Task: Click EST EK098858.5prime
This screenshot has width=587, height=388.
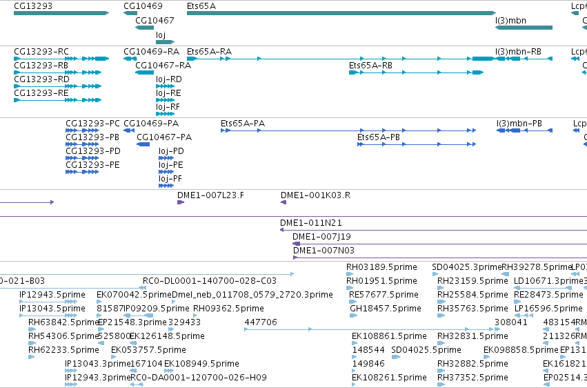Action: [x=486, y=358]
